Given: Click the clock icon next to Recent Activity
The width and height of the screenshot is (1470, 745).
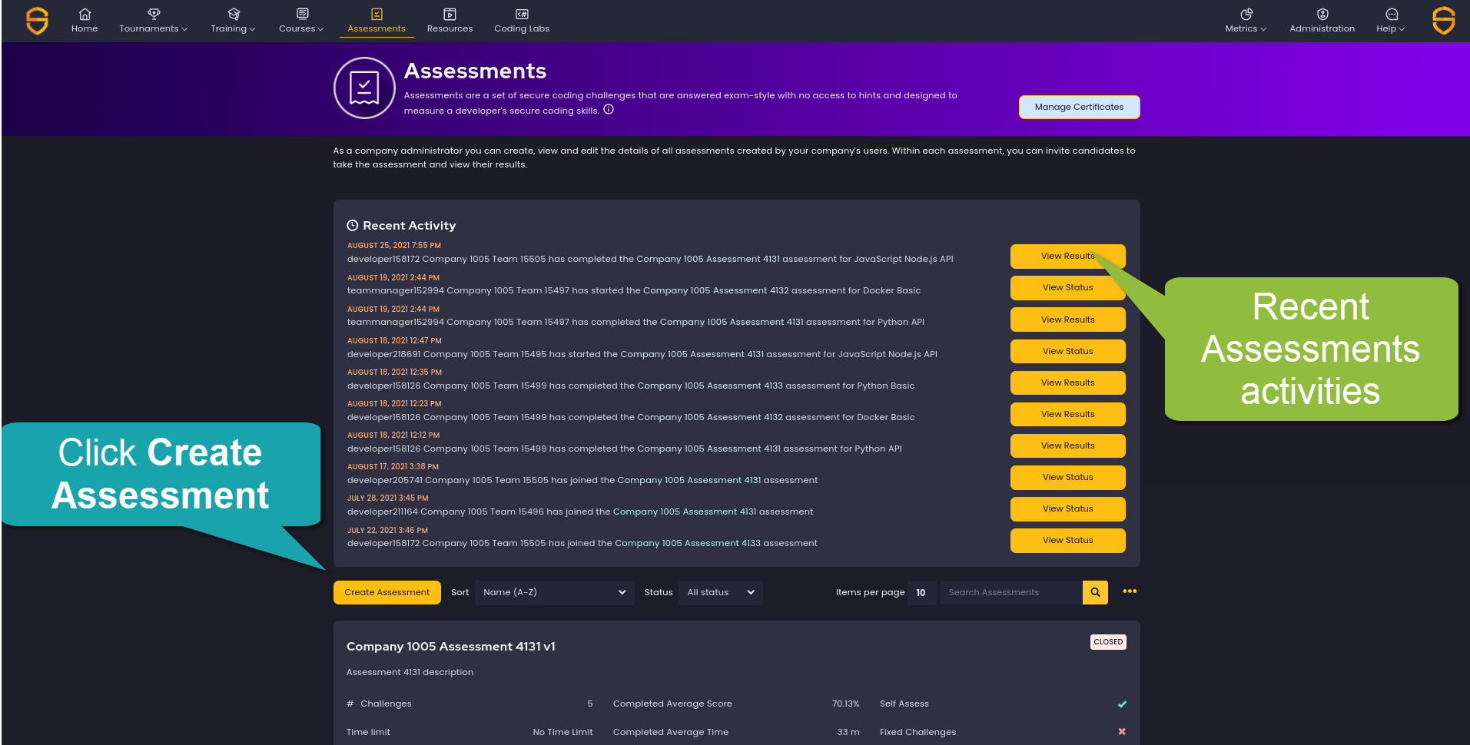Looking at the screenshot, I should coord(352,225).
